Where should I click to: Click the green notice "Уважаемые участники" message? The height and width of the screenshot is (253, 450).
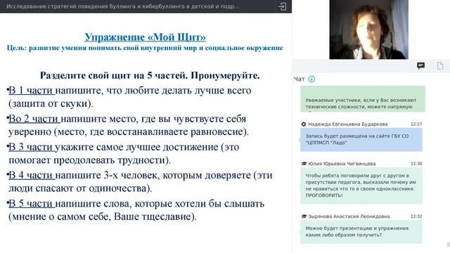click(x=363, y=99)
